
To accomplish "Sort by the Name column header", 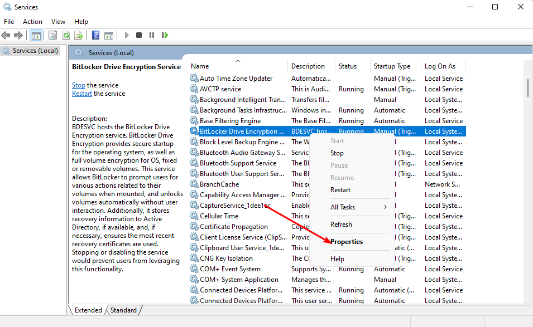I will click(238, 66).
